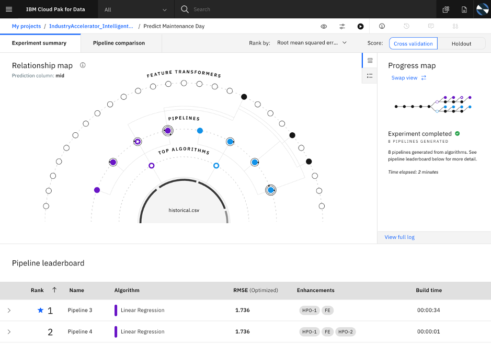The height and width of the screenshot is (344, 491).
Task: Click the 00:00:34 build time value
Action: pyautogui.click(x=428, y=310)
